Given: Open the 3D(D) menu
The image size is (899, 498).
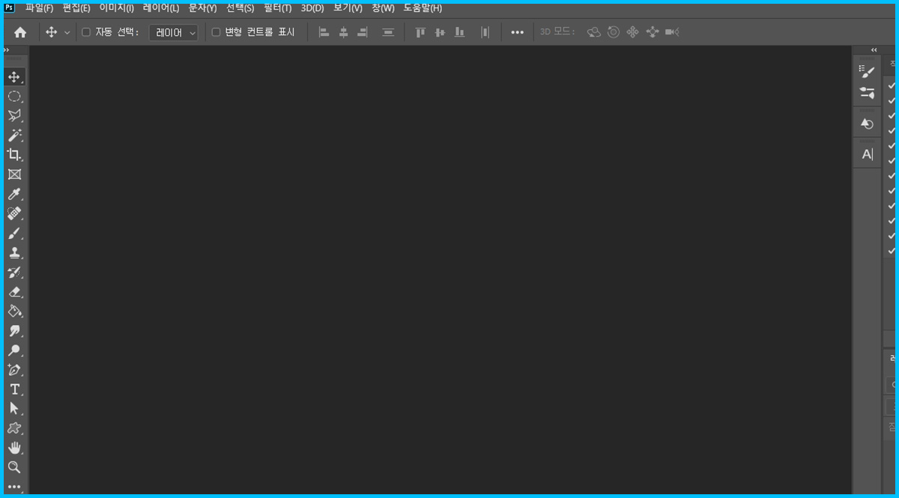Looking at the screenshot, I should click(x=312, y=8).
